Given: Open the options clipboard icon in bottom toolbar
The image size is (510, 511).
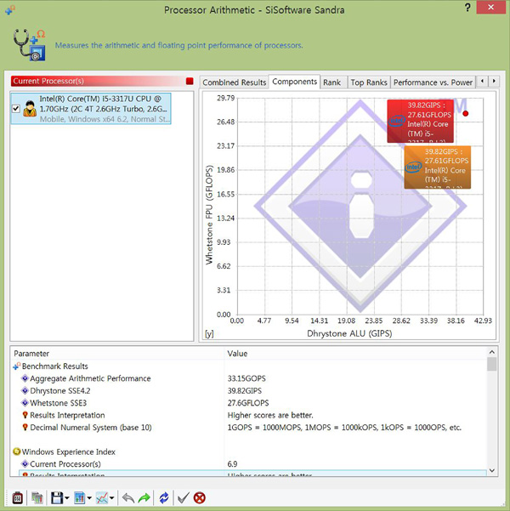Looking at the screenshot, I should tap(18, 497).
